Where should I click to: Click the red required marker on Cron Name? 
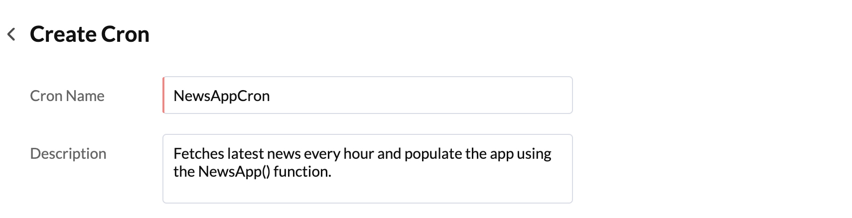163,95
